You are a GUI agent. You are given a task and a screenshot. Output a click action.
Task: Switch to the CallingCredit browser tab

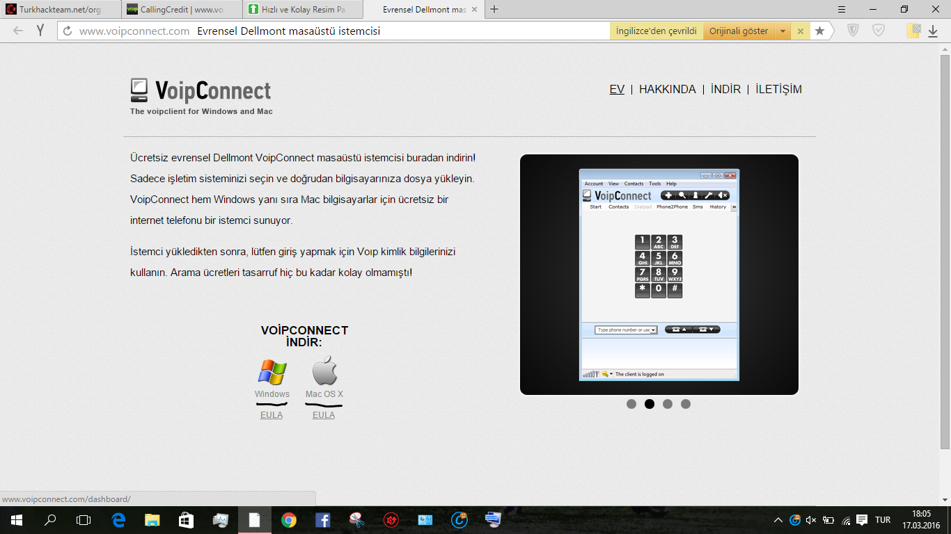pyautogui.click(x=181, y=10)
